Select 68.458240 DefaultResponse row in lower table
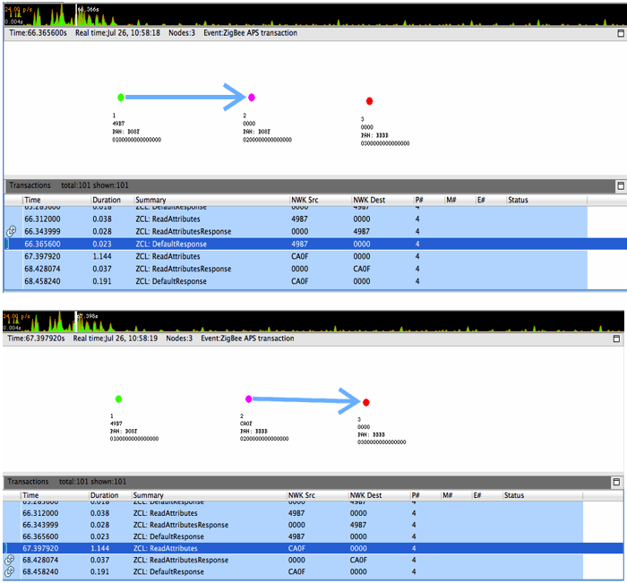The height and width of the screenshot is (583, 627). (x=293, y=571)
